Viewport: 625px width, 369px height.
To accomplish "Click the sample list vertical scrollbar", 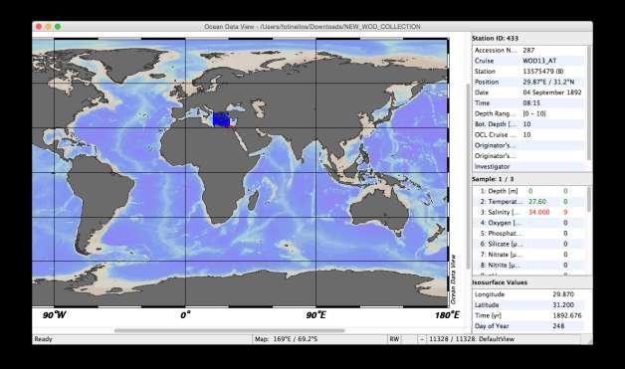I will [x=589, y=199].
